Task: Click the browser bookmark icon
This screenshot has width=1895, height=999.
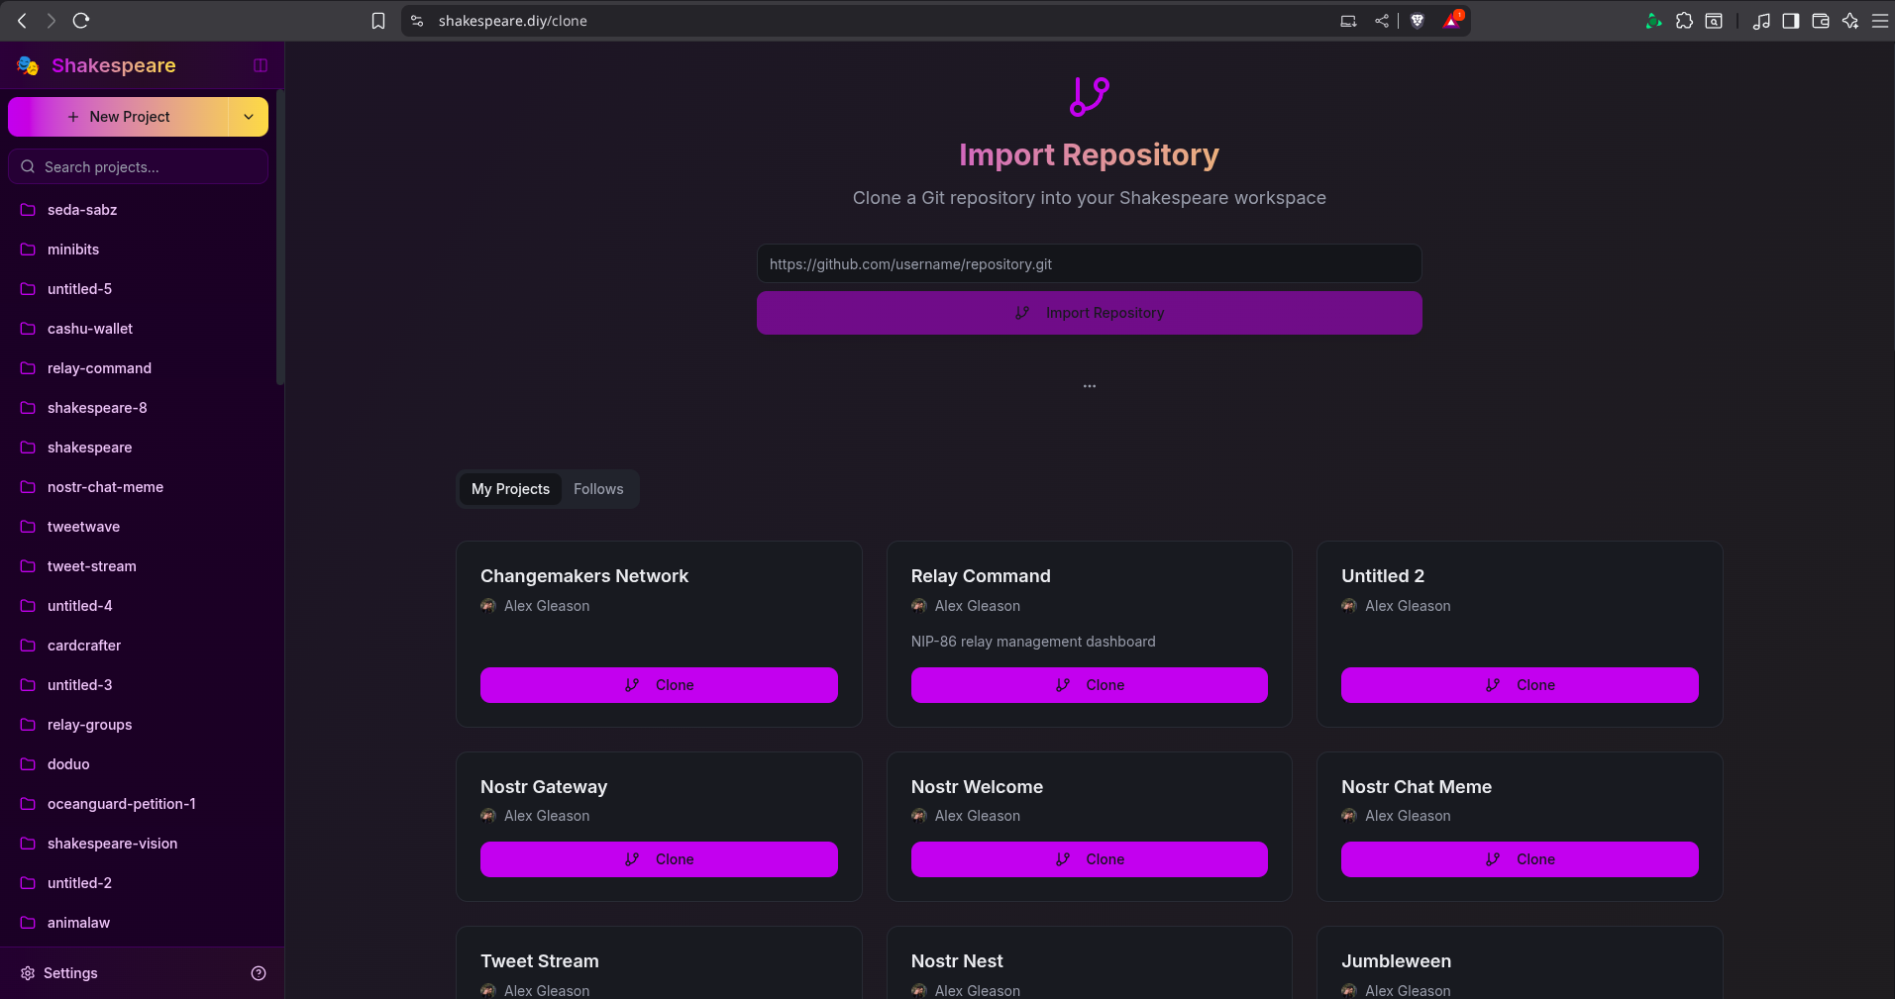Action: [x=378, y=21]
